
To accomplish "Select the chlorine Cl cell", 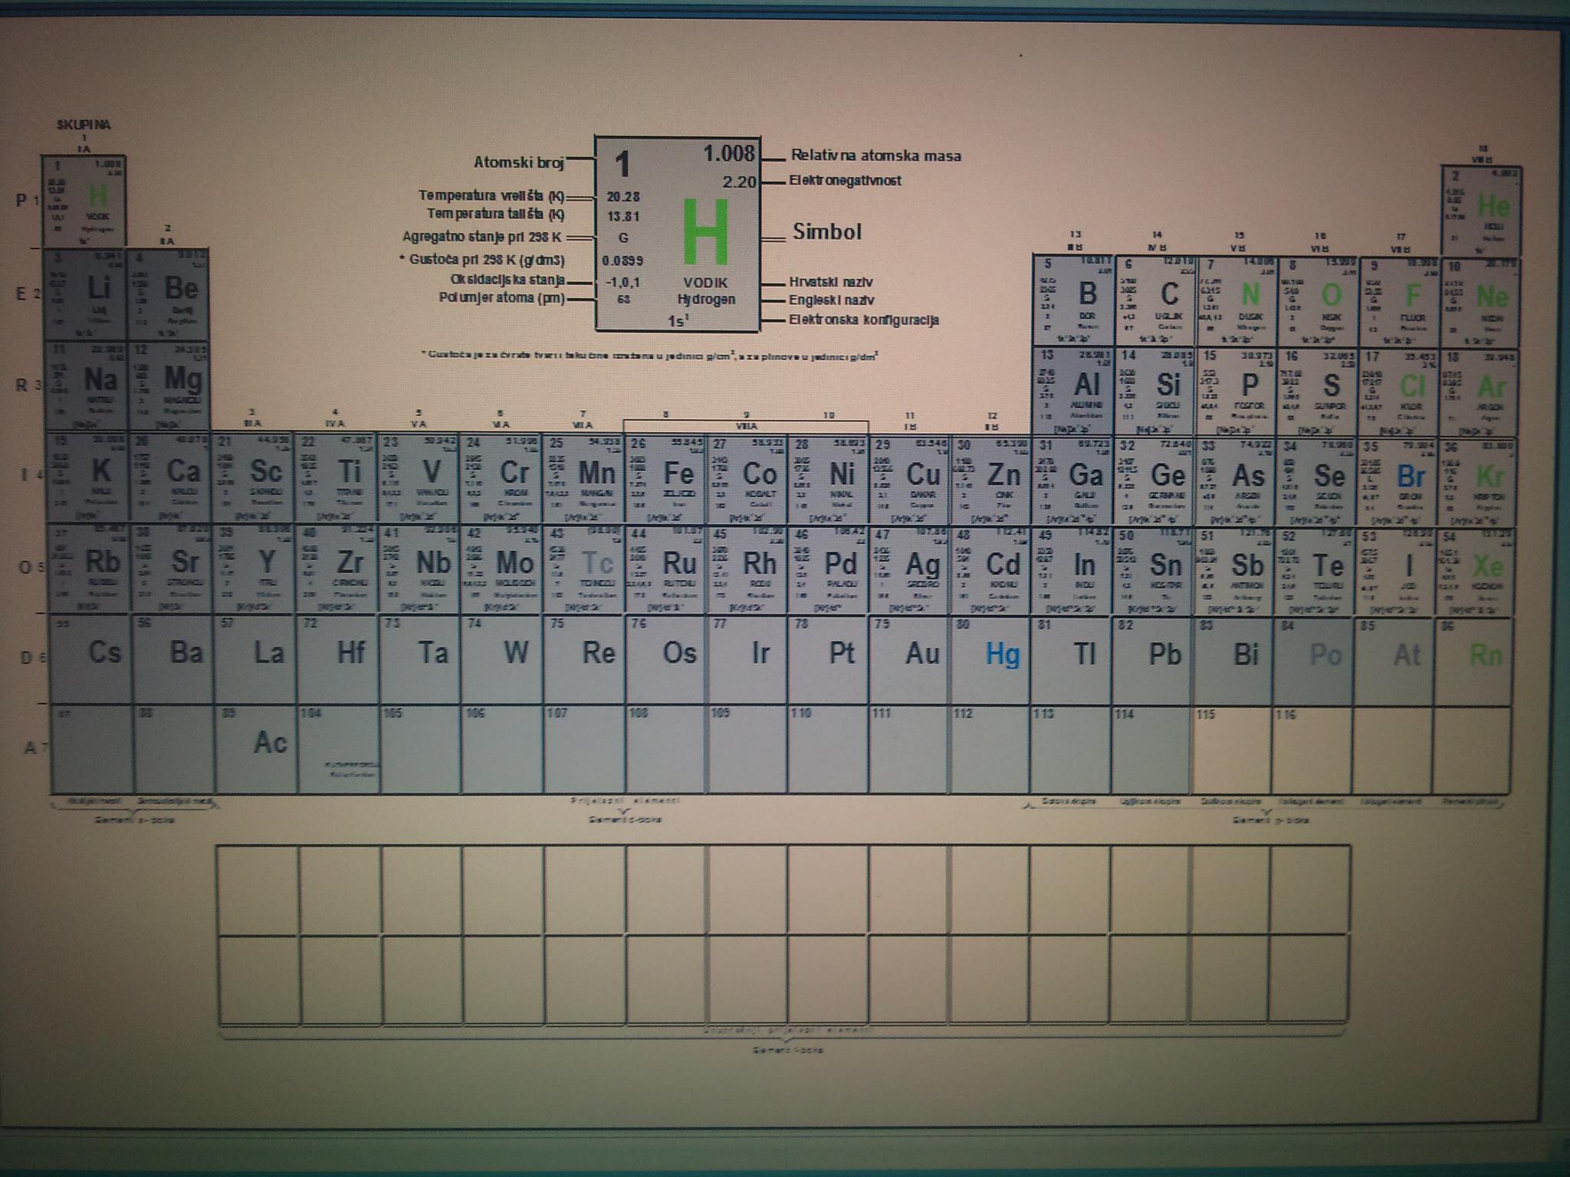I will tap(1399, 392).
